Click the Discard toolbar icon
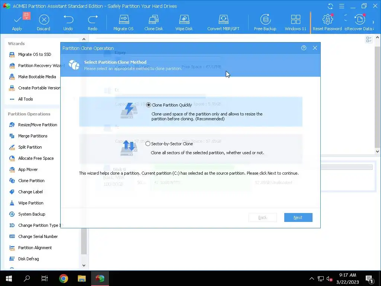 point(44,19)
